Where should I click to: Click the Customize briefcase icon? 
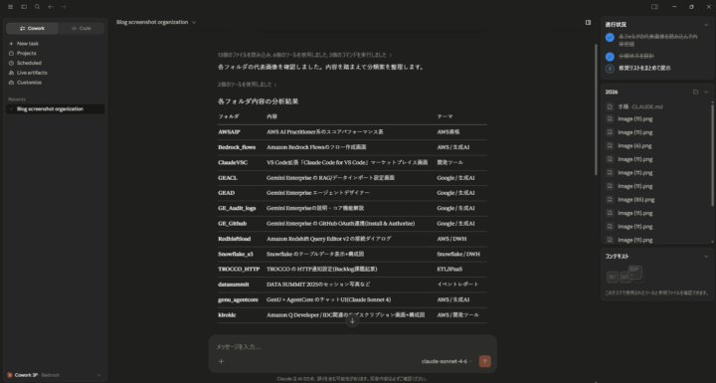pyautogui.click(x=11, y=83)
